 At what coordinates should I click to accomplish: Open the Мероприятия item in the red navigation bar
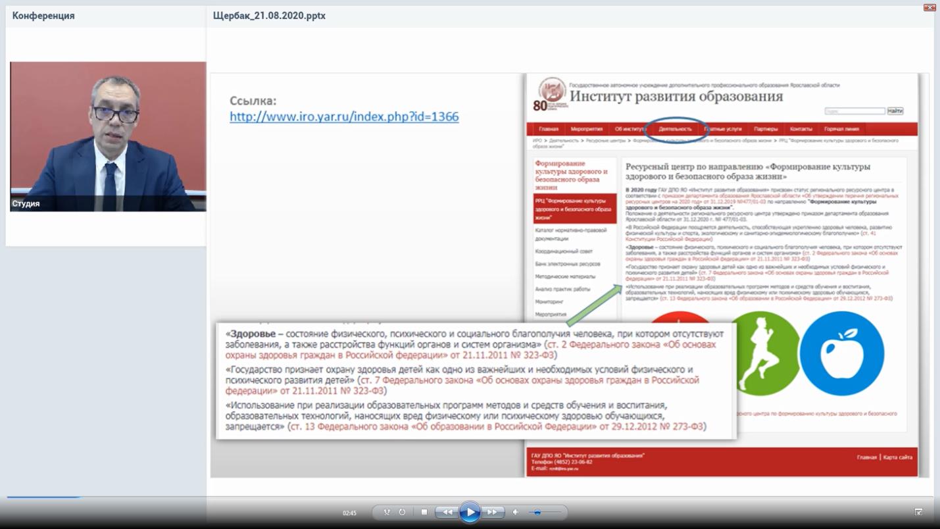coord(587,129)
